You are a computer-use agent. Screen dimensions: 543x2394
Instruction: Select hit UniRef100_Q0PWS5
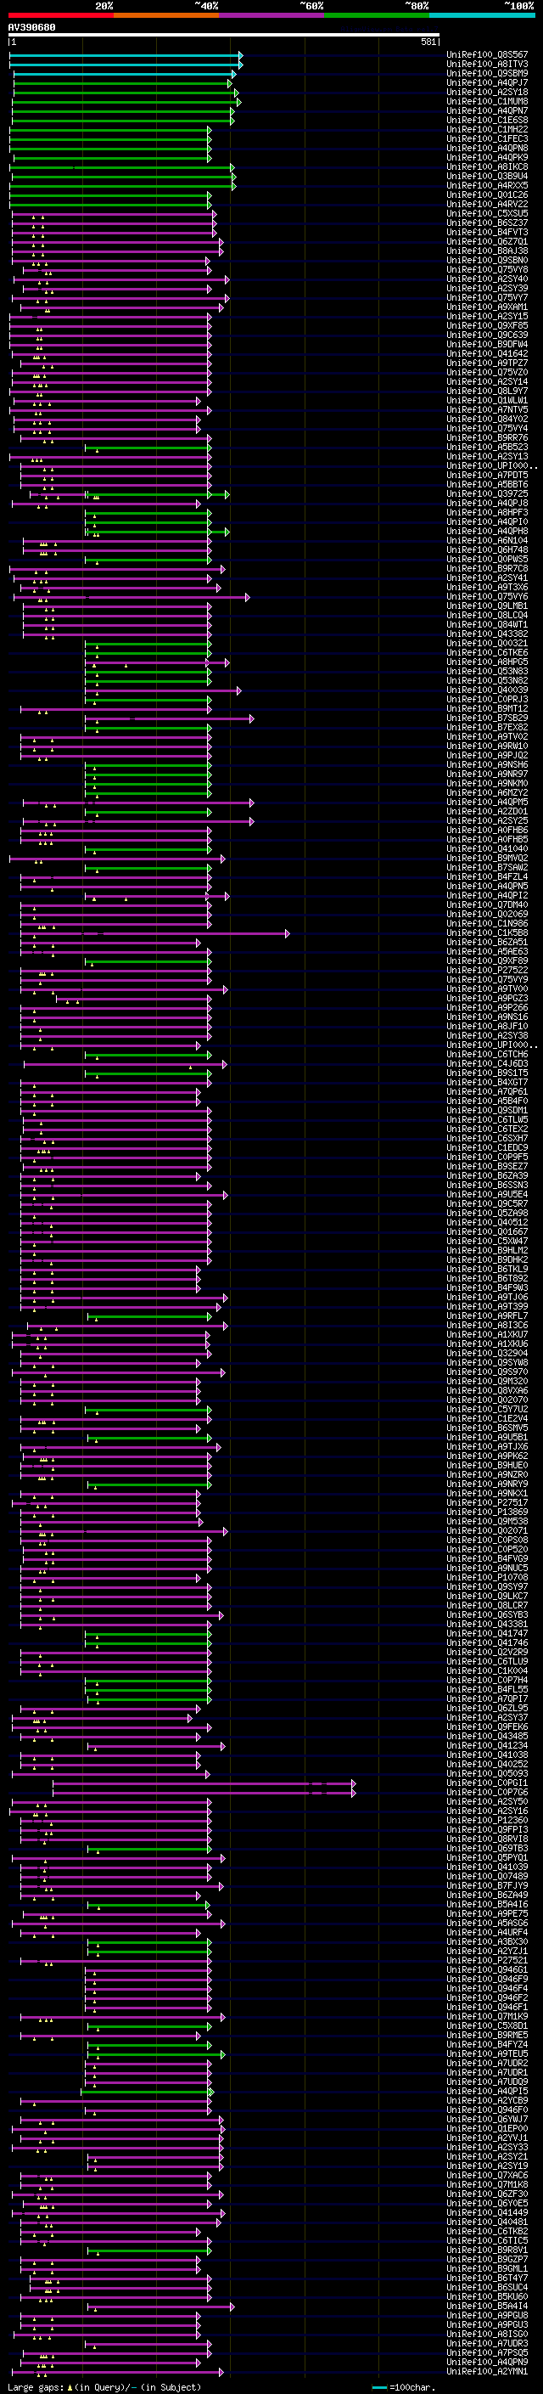487,560
